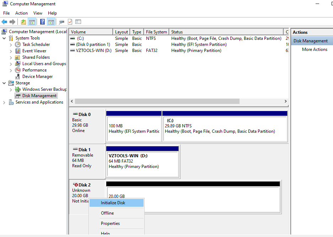Choose Offline from context menu

tap(116, 213)
